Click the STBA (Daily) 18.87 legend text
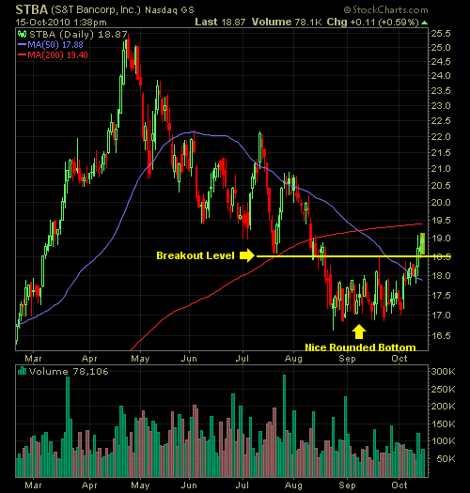Image resolution: width=470 pixels, height=493 pixels. [x=78, y=34]
